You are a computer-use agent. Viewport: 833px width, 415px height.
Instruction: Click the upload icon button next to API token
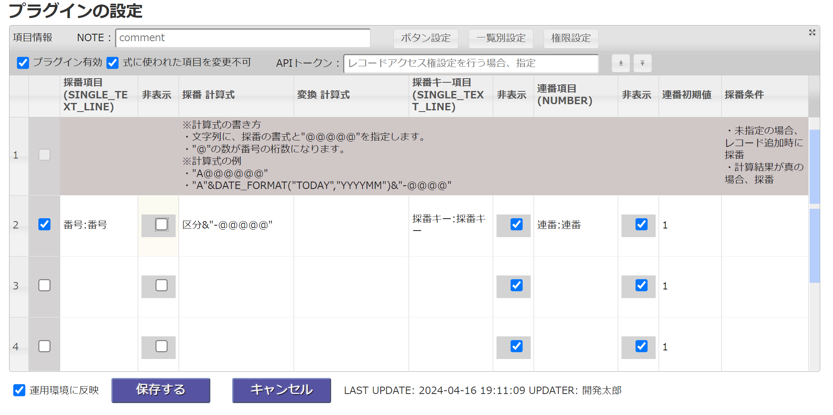pos(642,63)
